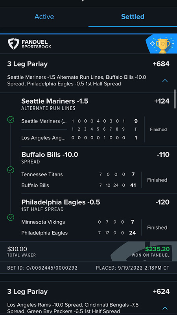Click the $30.00 total wager amount
177x315 pixels.
coord(17,249)
